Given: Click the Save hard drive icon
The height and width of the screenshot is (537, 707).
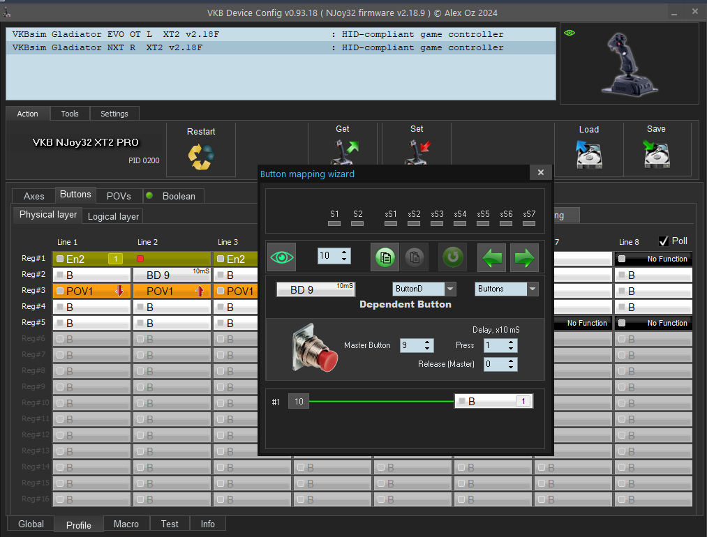Looking at the screenshot, I should [656, 153].
